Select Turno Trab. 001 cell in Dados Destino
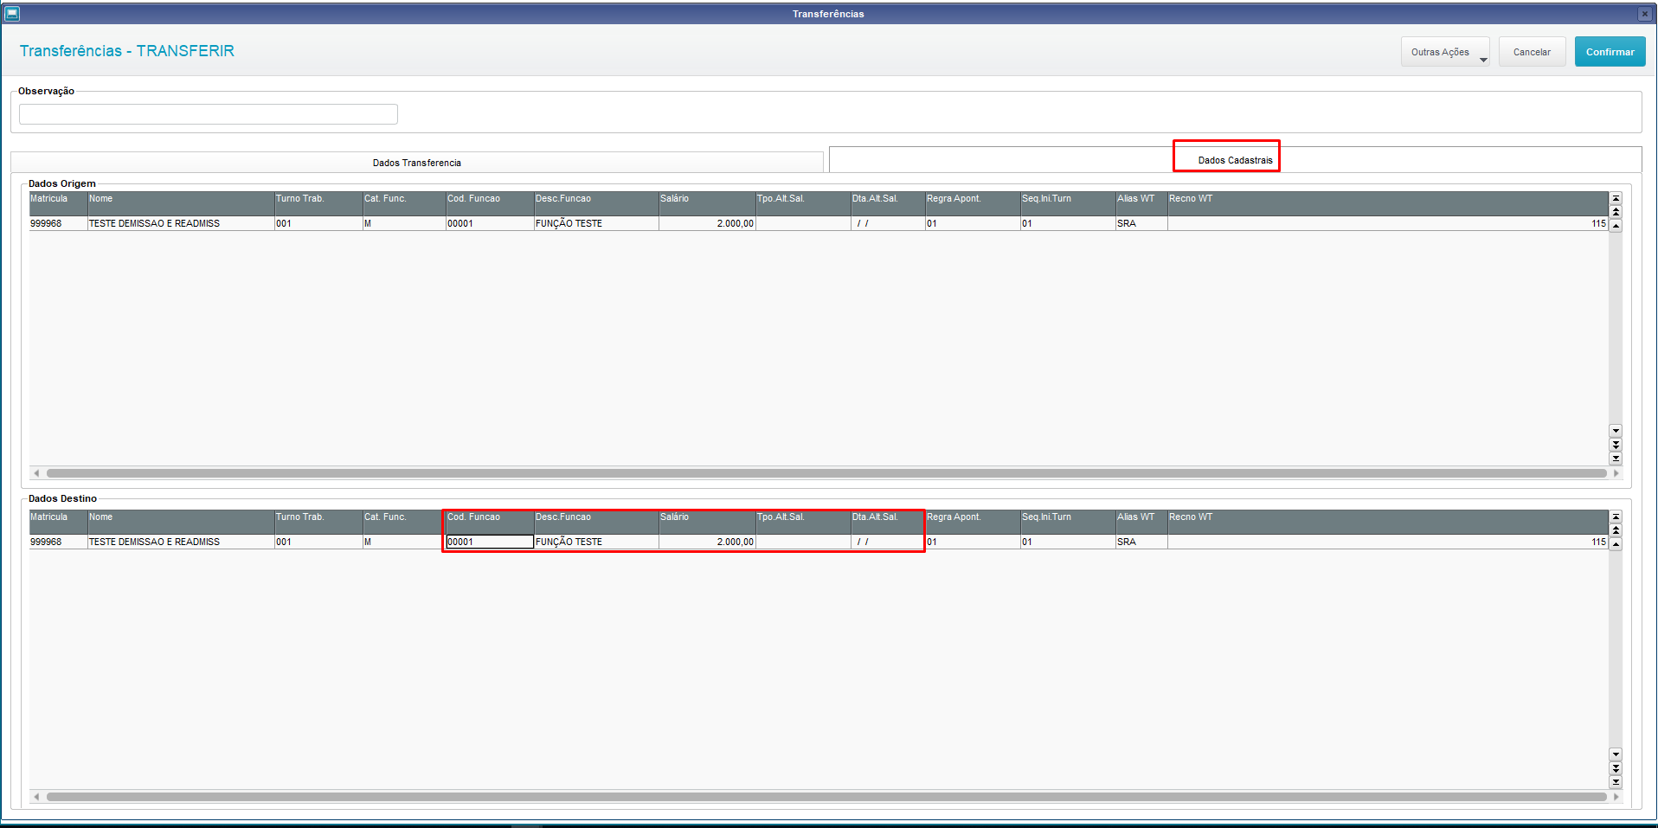This screenshot has width=1658, height=828. click(x=318, y=542)
